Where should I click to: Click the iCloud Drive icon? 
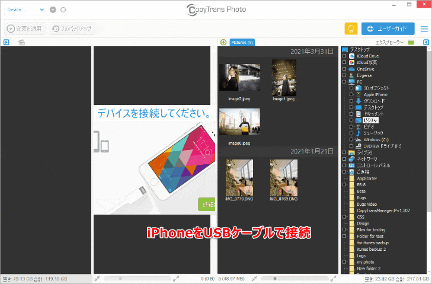click(x=351, y=56)
